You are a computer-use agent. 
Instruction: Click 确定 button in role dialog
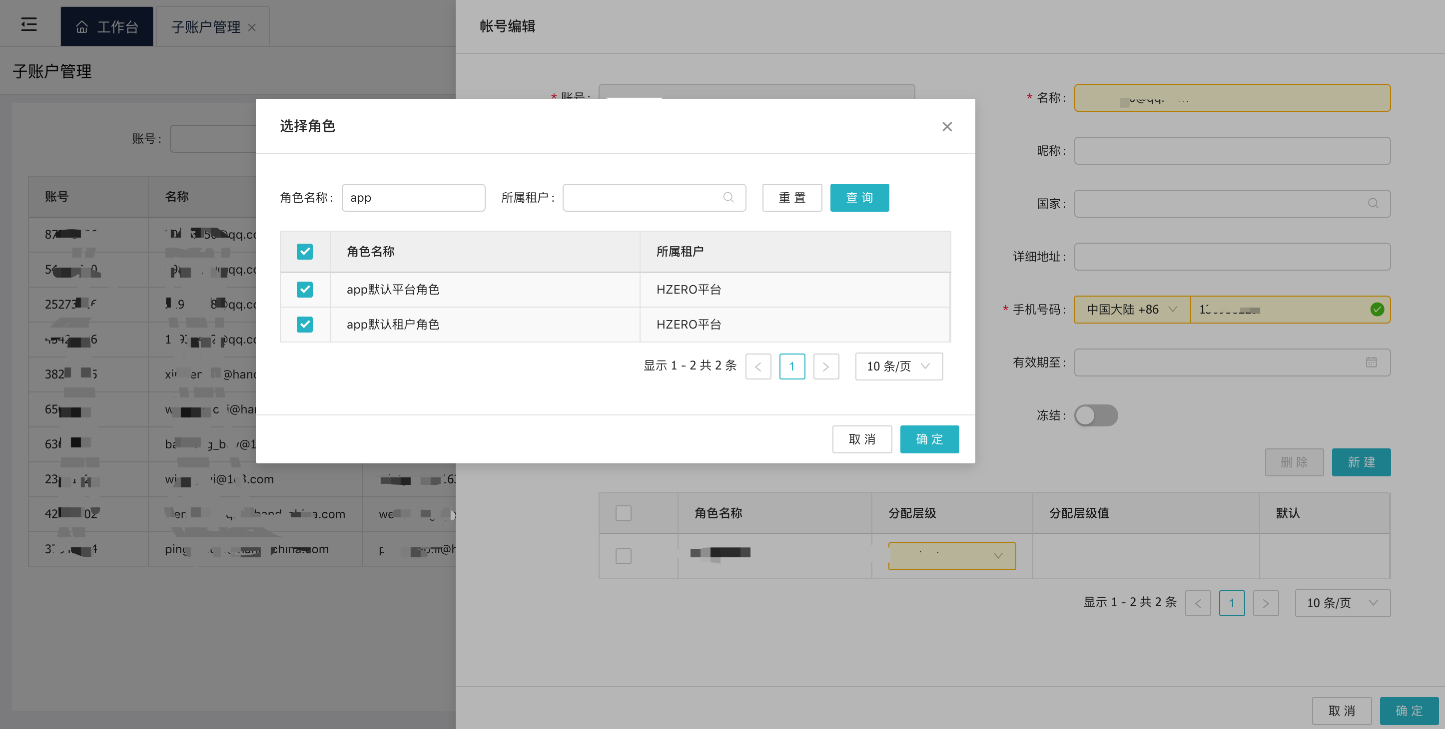[929, 439]
